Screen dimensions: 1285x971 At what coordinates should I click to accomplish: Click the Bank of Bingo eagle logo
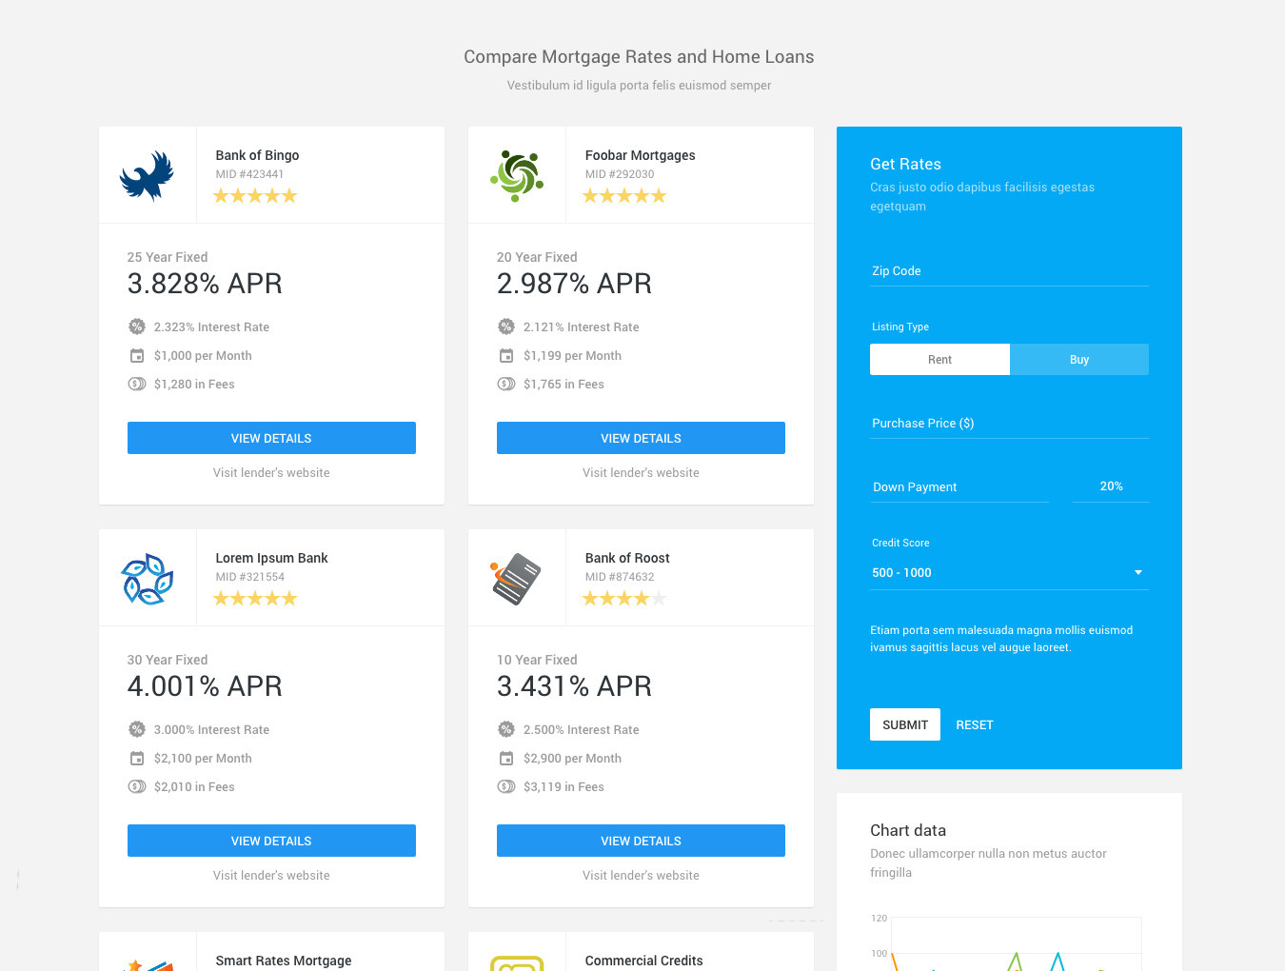coord(147,175)
